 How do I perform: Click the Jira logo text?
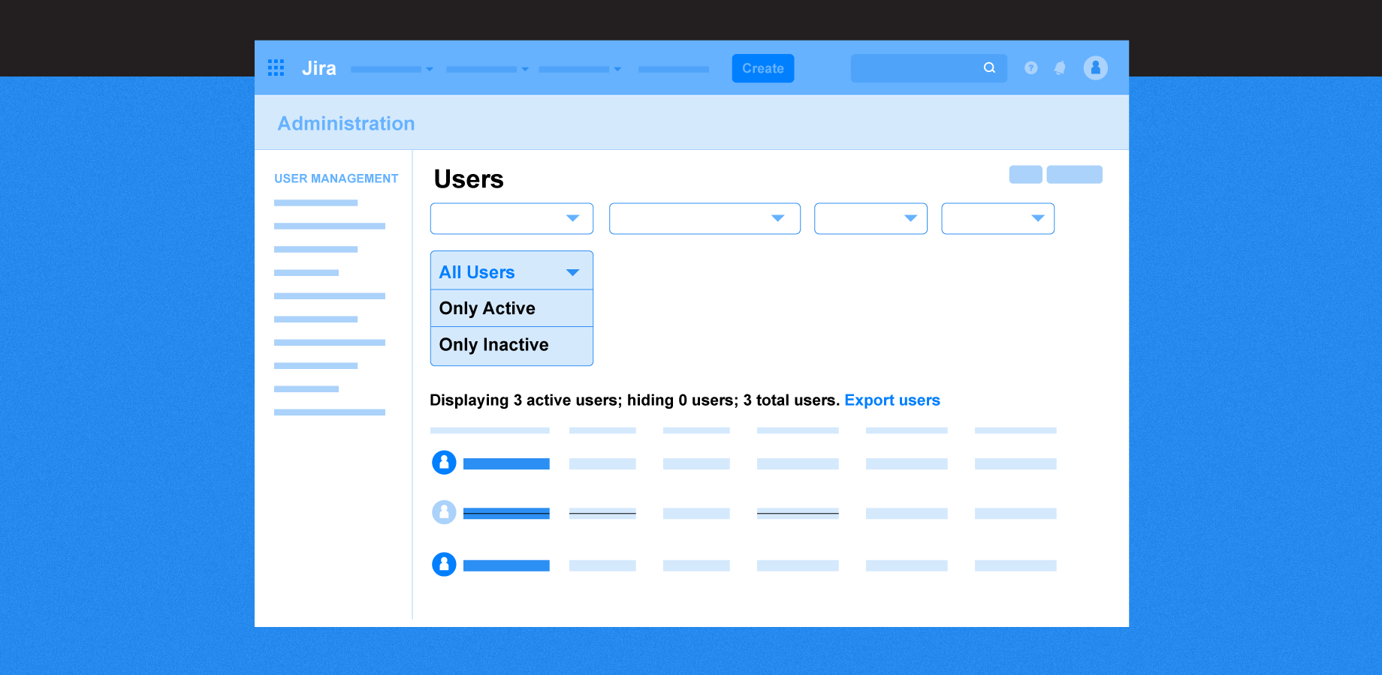click(319, 68)
